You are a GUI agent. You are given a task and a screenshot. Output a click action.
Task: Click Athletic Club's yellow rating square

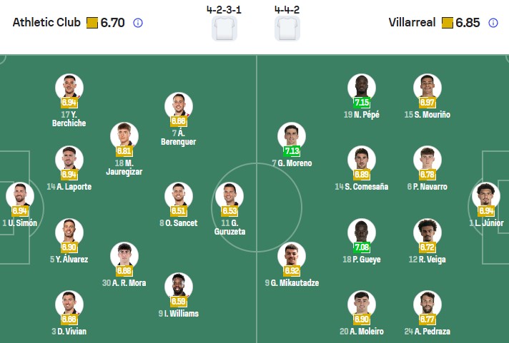coord(92,23)
